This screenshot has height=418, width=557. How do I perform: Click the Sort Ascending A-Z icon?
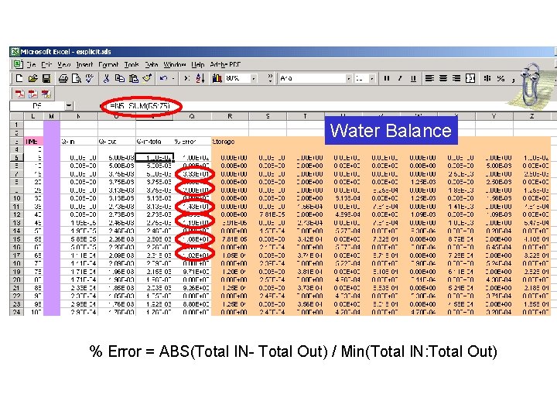coord(200,78)
